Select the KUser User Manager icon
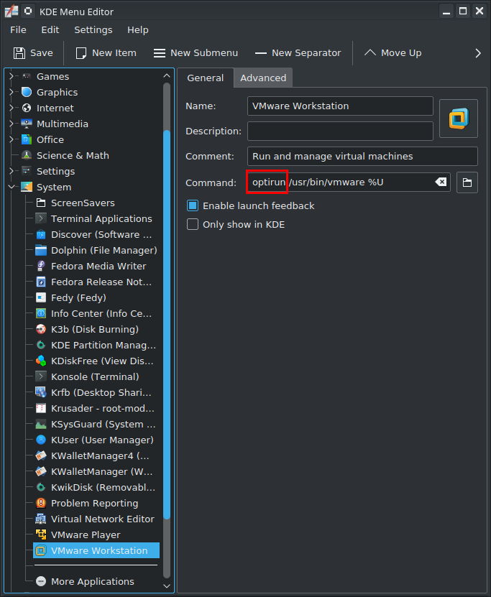Screen dimensions: 491x597 [x=41, y=440]
